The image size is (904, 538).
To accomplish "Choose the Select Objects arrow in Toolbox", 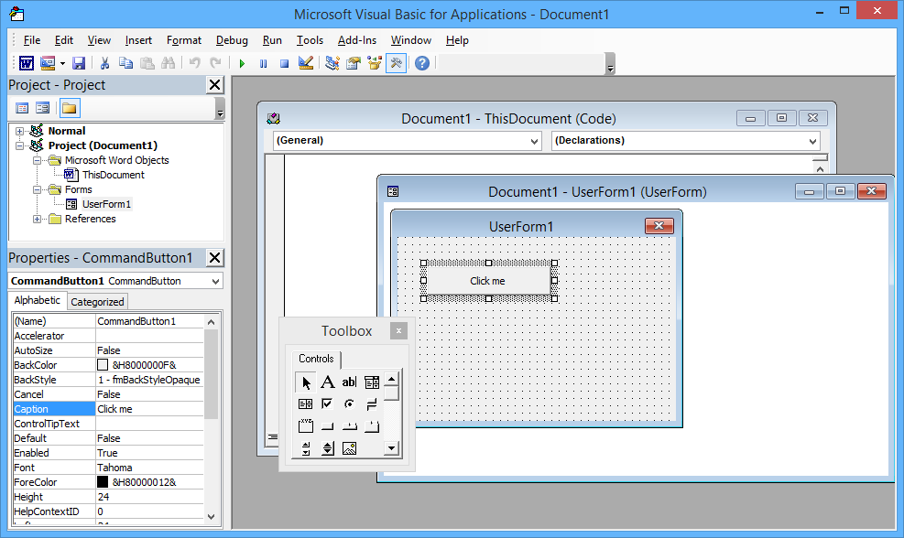I will 306,382.
